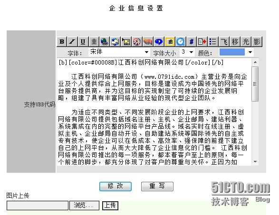Screen dimensions: 279x215
Task: Apply the 移 moving text effect
Action: coord(235,42)
